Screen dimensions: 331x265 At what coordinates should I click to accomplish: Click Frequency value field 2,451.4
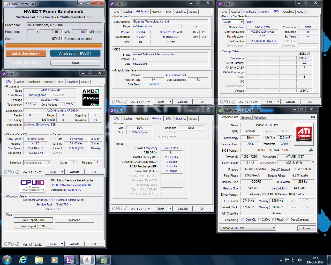[x=51, y=32]
